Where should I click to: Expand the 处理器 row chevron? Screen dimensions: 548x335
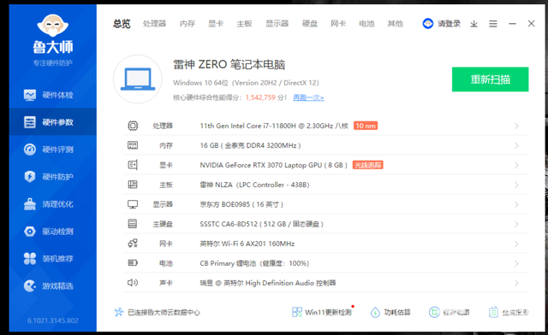(x=516, y=126)
